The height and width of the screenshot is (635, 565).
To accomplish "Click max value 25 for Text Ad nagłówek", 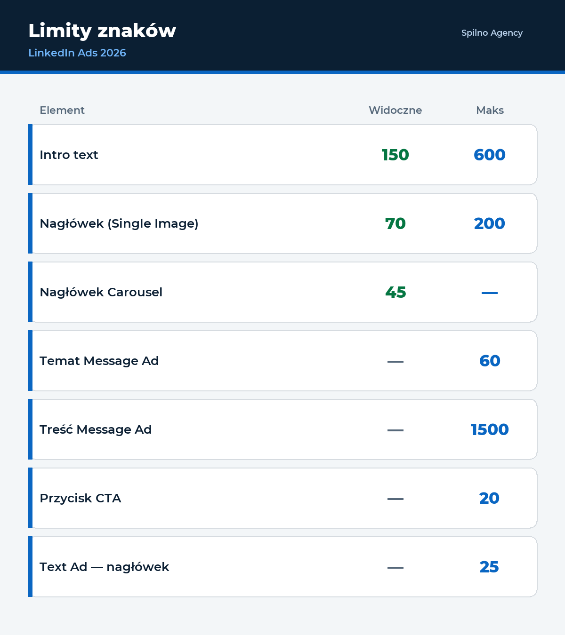I will (490, 567).
